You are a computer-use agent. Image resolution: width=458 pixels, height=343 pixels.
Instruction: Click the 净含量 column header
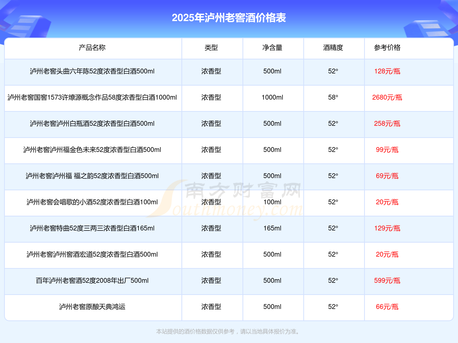pyautogui.click(x=273, y=48)
